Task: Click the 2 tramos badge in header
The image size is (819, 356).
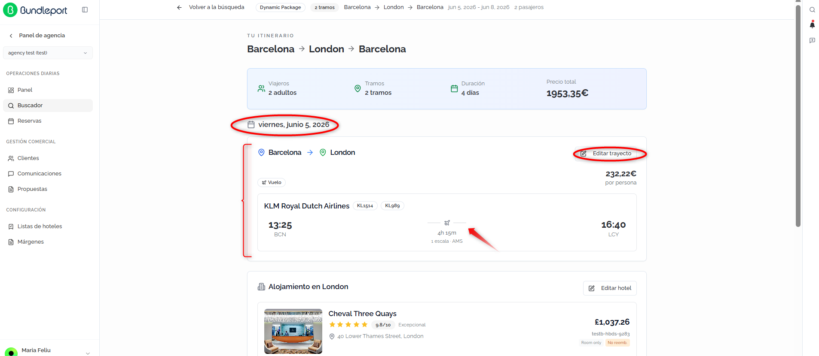Action: pyautogui.click(x=324, y=7)
